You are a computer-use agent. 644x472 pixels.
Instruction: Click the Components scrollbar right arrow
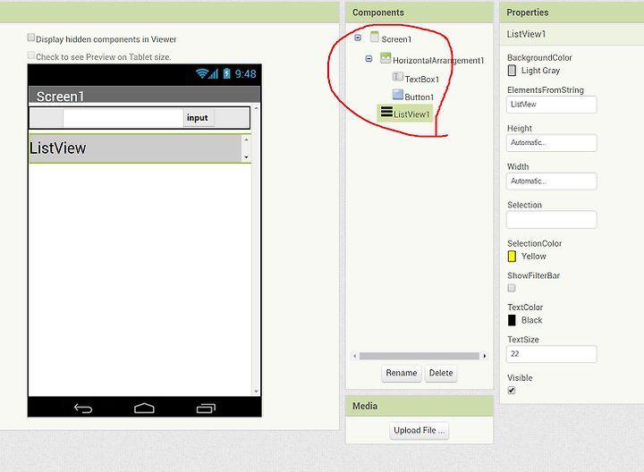[485, 356]
